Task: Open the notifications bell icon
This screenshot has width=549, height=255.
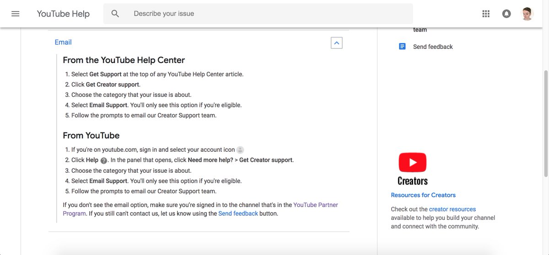Action: (506, 14)
